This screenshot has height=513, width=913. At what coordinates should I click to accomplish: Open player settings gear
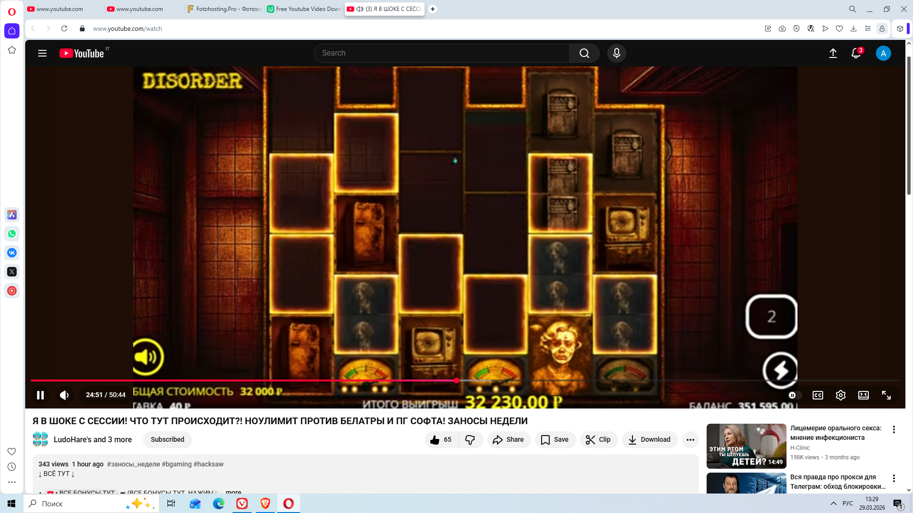point(840,395)
